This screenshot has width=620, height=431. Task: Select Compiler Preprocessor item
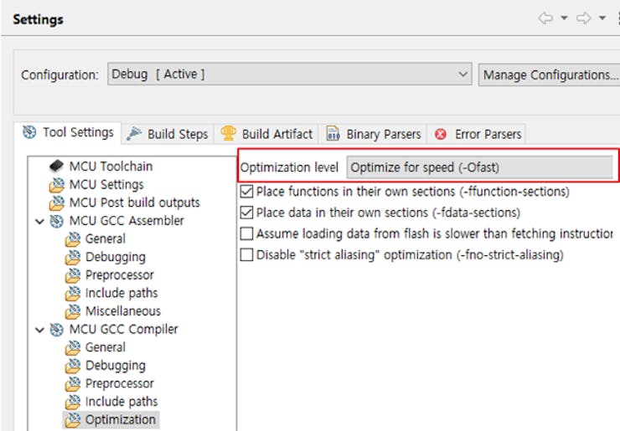point(120,383)
